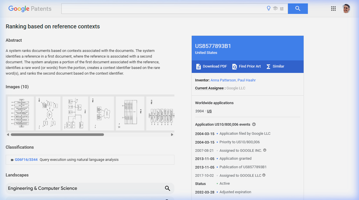Viewport: 359px width, 200px height.
Task: Open advanced search options sliders icon
Action: [282, 9]
